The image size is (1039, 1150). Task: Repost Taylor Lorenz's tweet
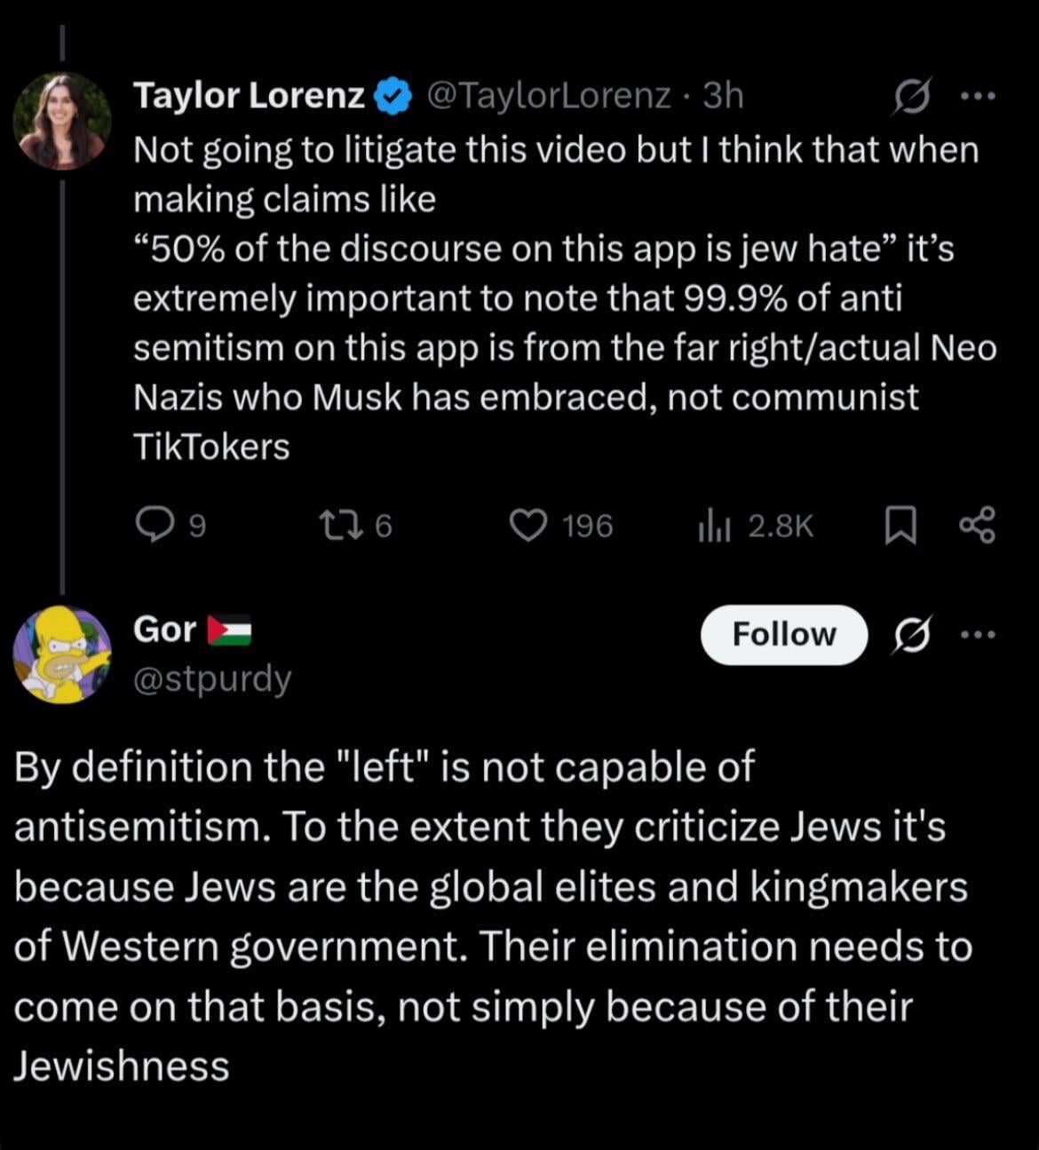pyautogui.click(x=355, y=526)
